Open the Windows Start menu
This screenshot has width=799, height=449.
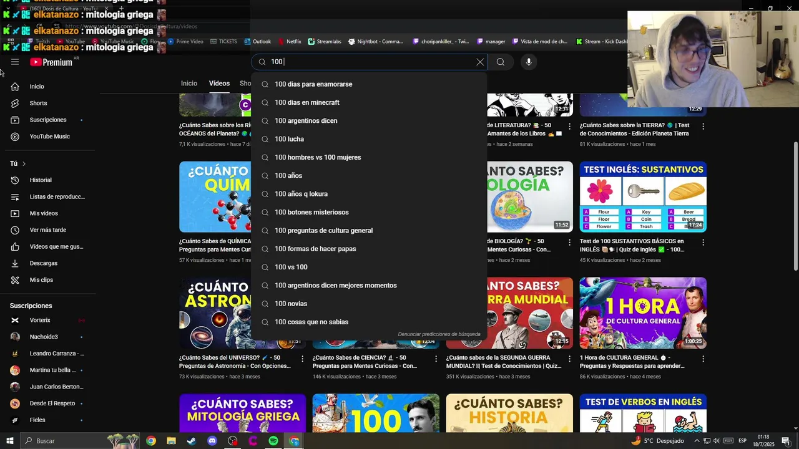pyautogui.click(x=10, y=441)
